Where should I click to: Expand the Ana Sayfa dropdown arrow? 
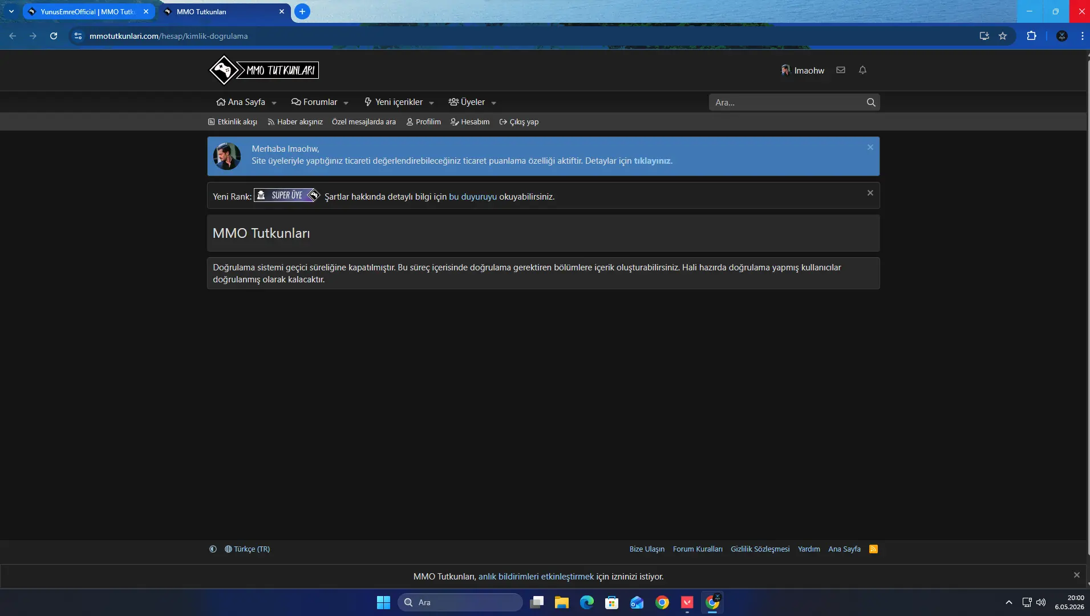pyautogui.click(x=274, y=103)
